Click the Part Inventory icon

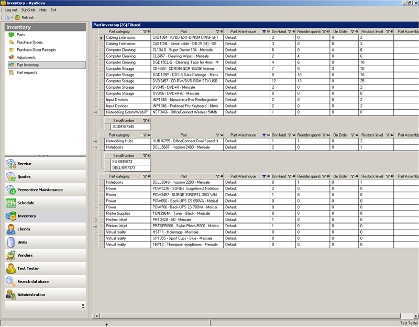point(11,65)
